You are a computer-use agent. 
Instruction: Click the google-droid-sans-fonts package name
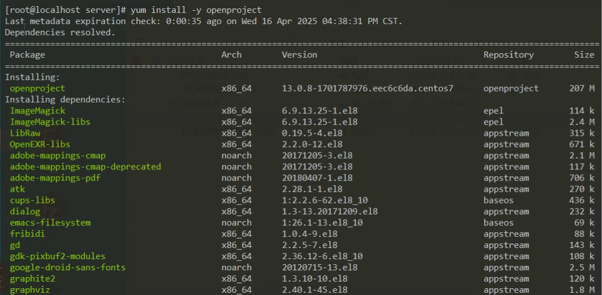[67, 268]
